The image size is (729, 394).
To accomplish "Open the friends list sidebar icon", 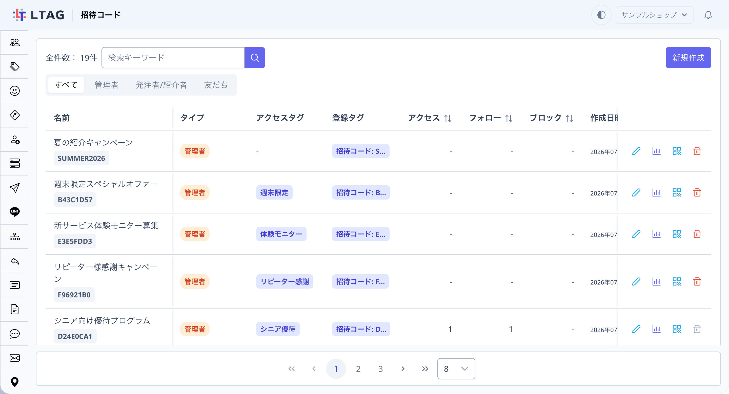I will [14, 43].
